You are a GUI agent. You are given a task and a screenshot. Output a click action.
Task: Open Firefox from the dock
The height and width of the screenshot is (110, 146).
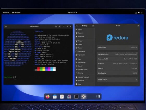coord(47,97)
